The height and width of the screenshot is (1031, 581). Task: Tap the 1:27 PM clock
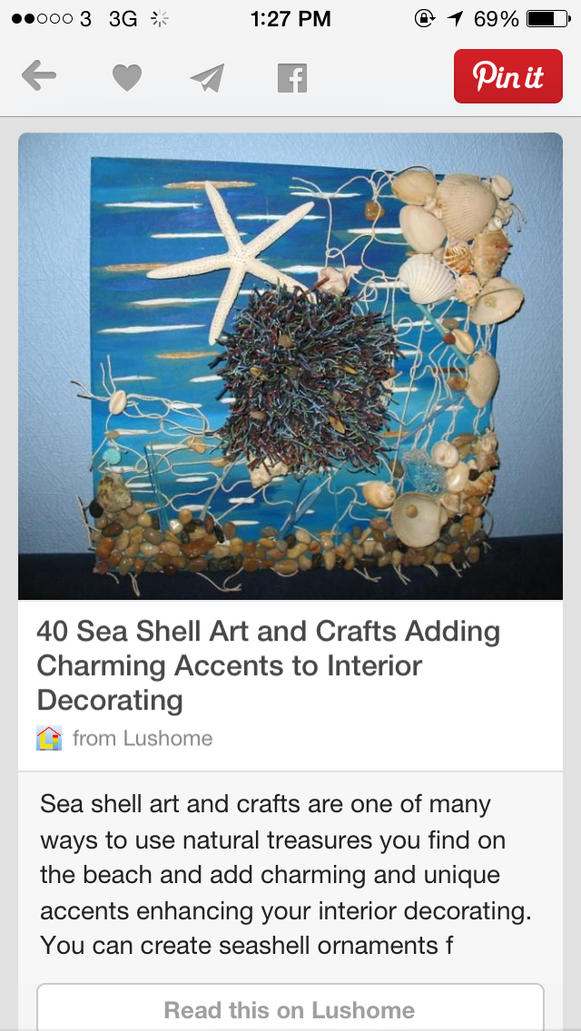tap(290, 19)
